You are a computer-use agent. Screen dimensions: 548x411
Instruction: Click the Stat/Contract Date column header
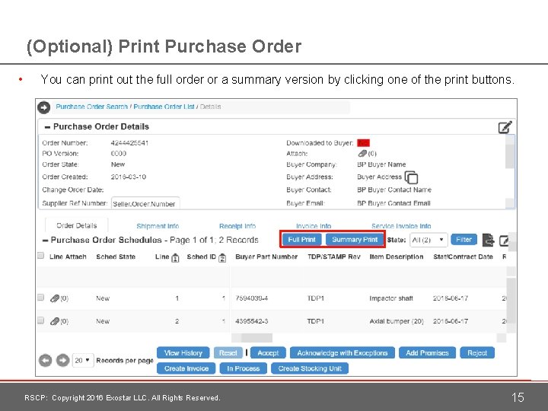(x=463, y=257)
